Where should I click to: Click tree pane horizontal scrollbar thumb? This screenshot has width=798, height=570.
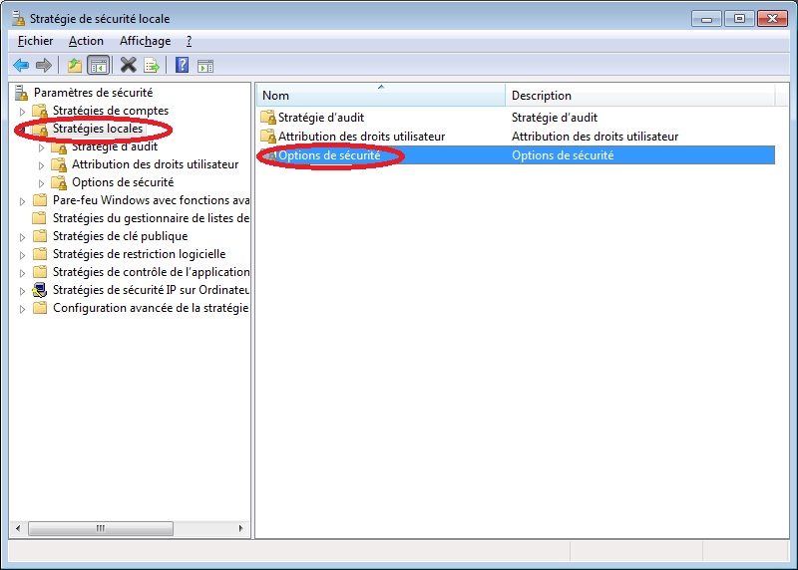click(101, 528)
